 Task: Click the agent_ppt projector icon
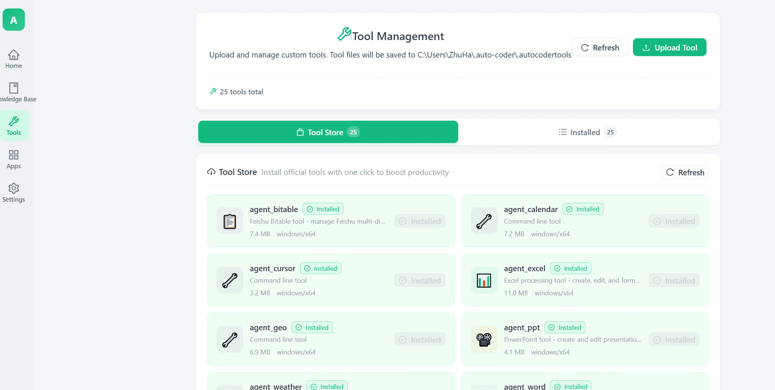coord(484,339)
